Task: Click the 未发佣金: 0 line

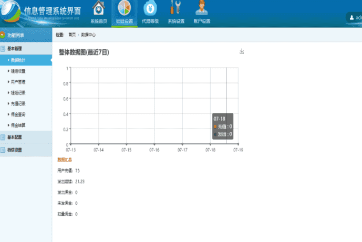Action: point(67,203)
